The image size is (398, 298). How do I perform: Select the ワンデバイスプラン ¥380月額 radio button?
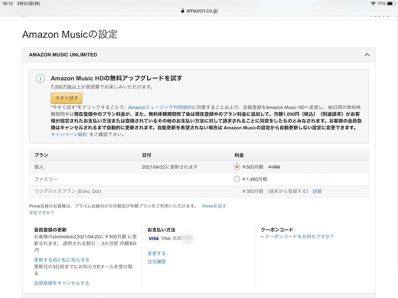click(237, 191)
